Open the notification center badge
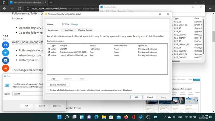Image resolution: width=215 pixels, height=121 pixels. coord(210,117)
